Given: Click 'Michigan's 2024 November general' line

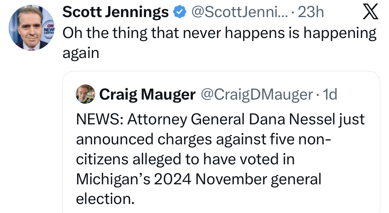Looking at the screenshot, I should tap(199, 179).
